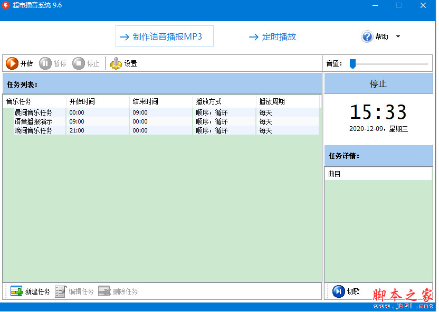Click the 帮助 label text
The width and height of the screenshot is (439, 312).
point(381,36)
